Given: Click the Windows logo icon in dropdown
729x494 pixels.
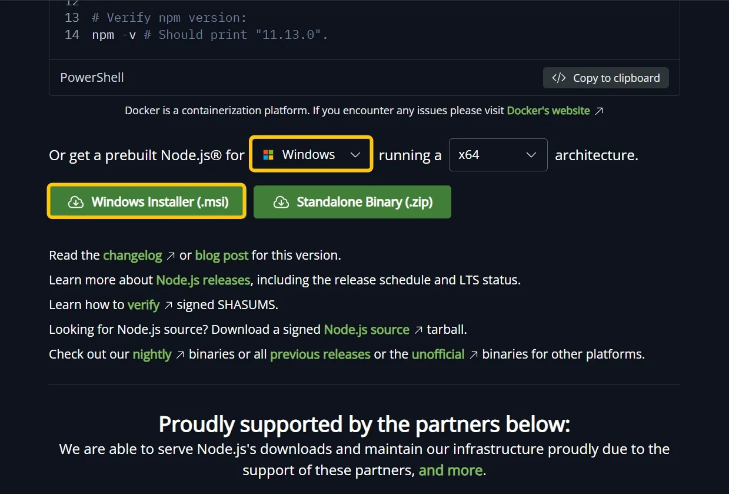Looking at the screenshot, I should 268,155.
